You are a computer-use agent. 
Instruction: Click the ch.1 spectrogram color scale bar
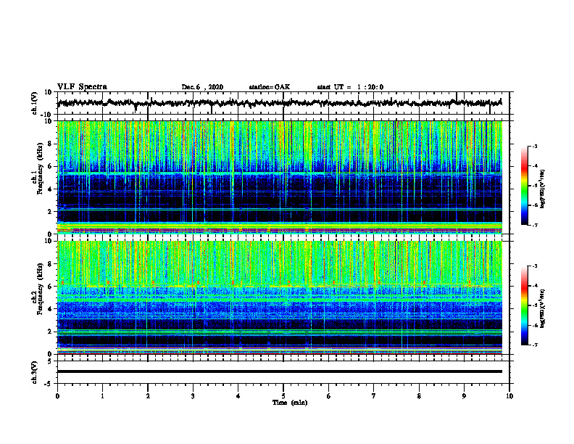point(524,186)
